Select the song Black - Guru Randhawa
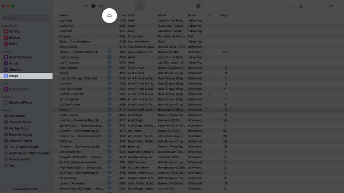The height and width of the screenshot is (193, 344). [x=75, y=42]
